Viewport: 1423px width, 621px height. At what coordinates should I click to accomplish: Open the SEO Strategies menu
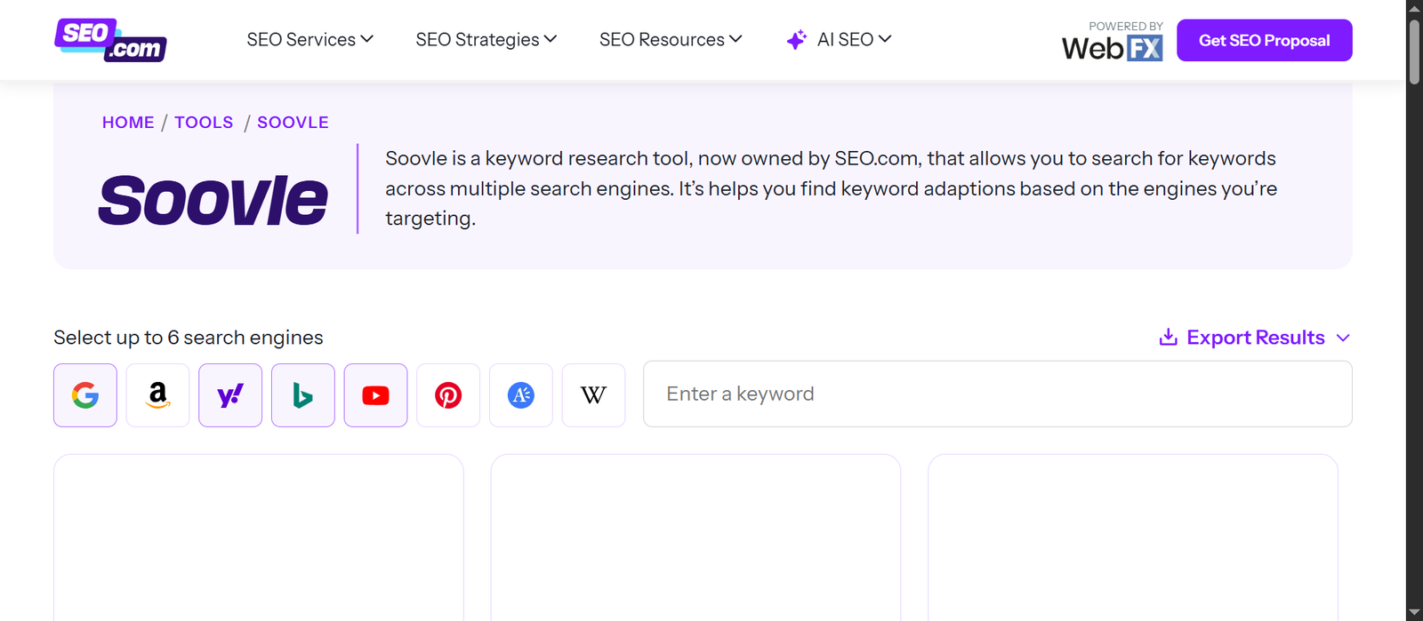(486, 40)
